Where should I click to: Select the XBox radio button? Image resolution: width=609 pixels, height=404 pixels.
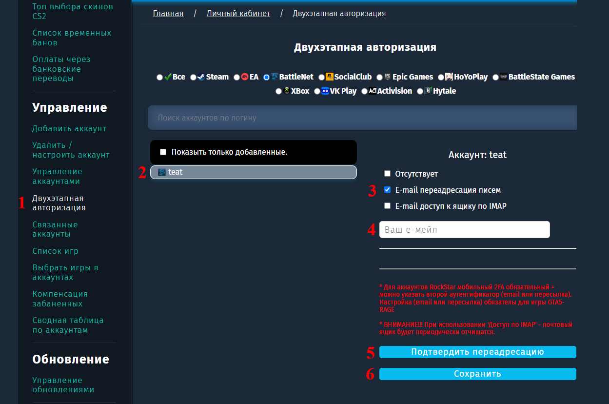278,91
